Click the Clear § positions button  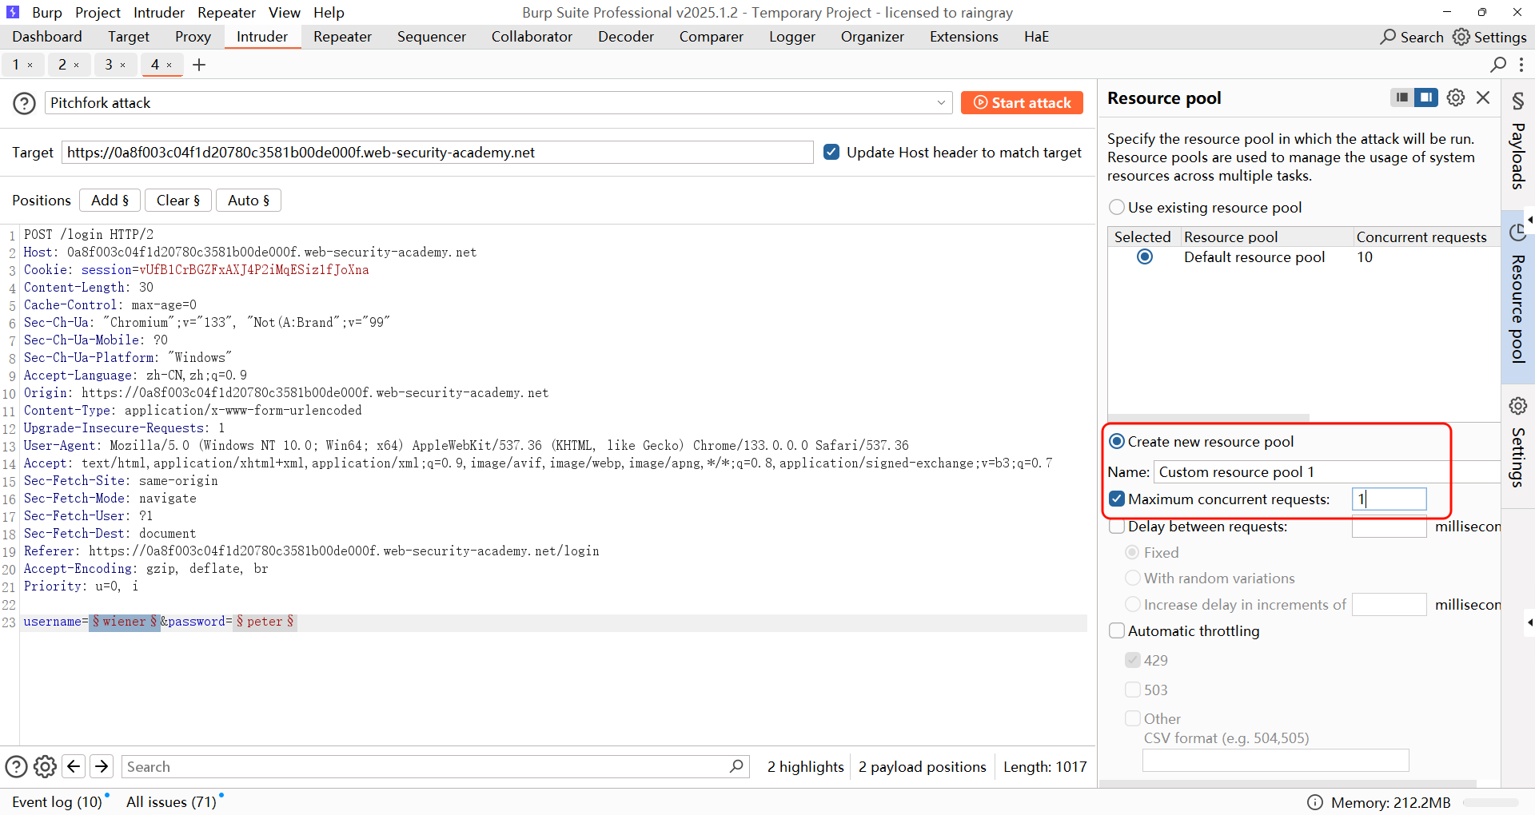point(177,201)
